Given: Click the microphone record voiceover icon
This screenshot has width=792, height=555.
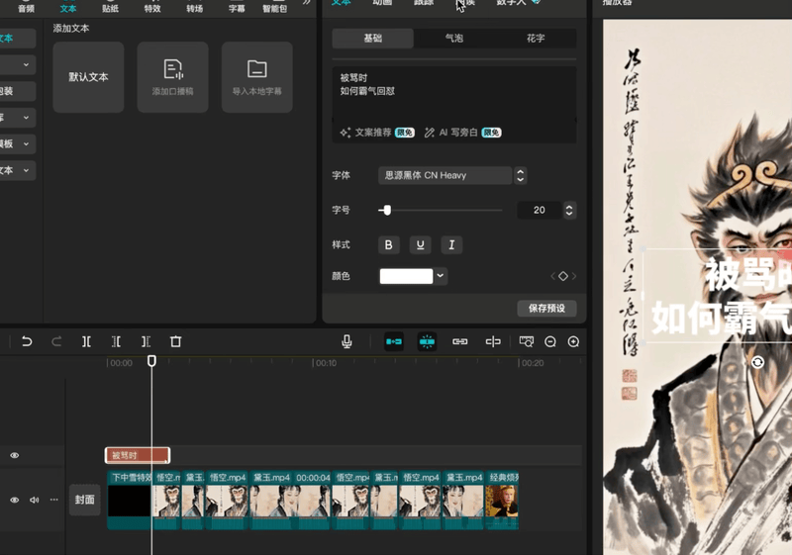Looking at the screenshot, I should (x=346, y=341).
